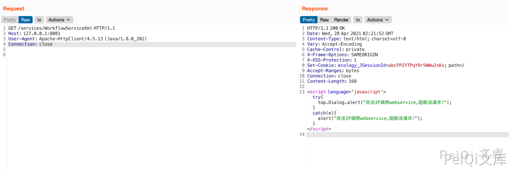509x170 pixels.
Task: Open the Render tab in Response panel
Action: [x=341, y=20]
